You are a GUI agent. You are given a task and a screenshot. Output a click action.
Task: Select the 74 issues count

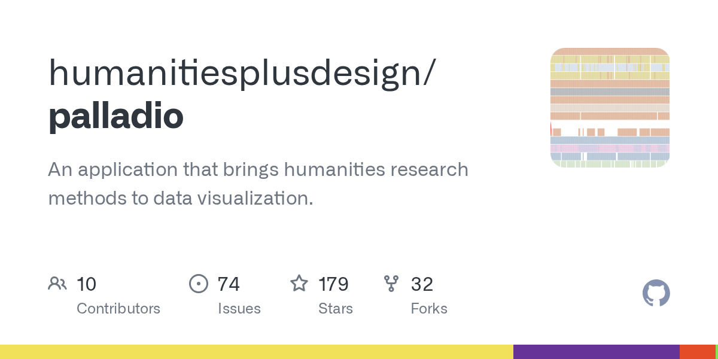pos(229,284)
